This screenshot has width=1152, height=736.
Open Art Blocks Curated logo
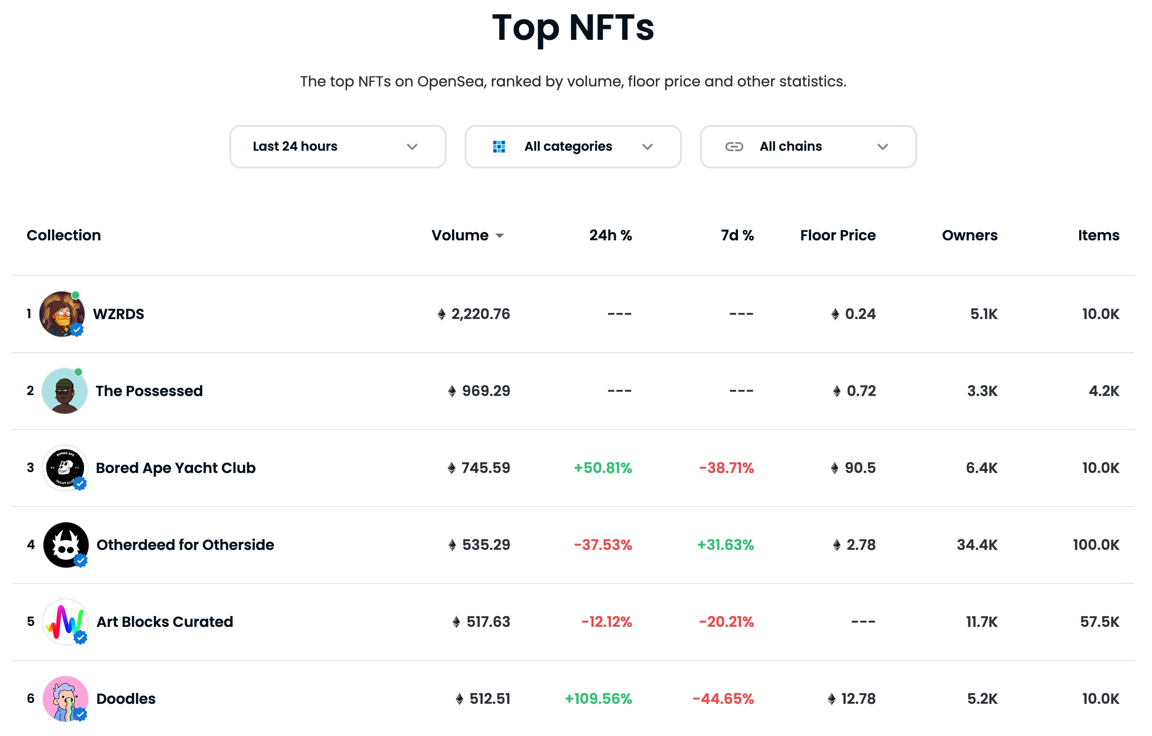click(x=66, y=622)
